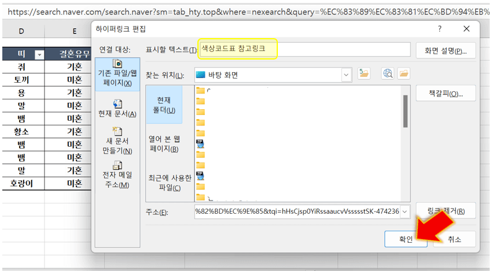This screenshot has height=271, width=492.
Task: Select column D header in spreadsheet
Action: tap(21, 31)
